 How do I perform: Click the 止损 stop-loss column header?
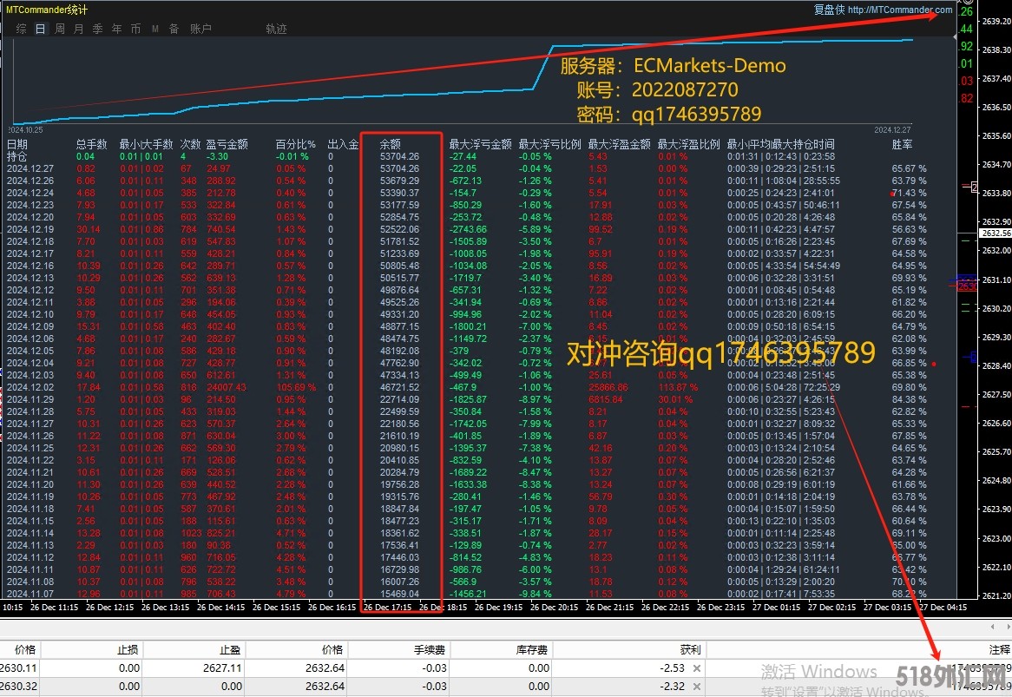pos(128,649)
